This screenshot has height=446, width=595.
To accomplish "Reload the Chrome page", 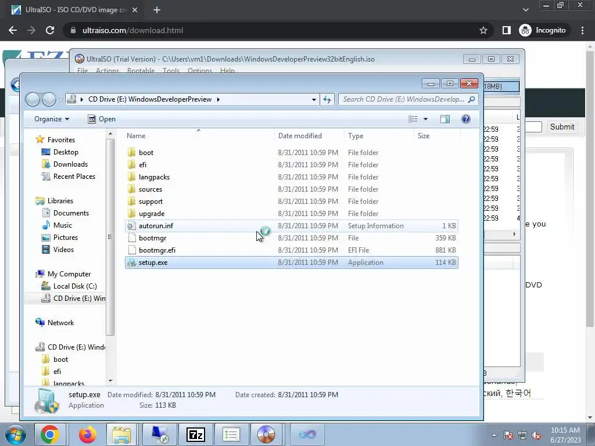I will click(50, 30).
